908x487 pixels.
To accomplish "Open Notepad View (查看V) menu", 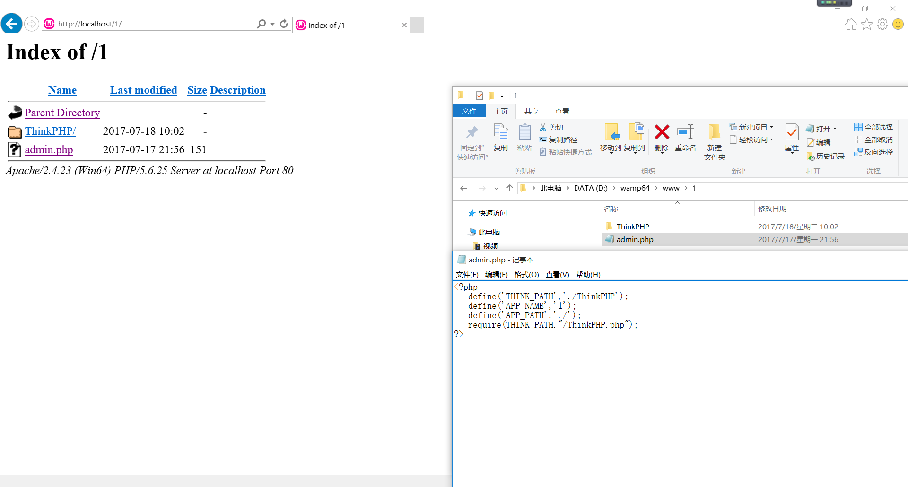I will click(x=557, y=275).
